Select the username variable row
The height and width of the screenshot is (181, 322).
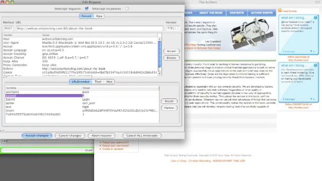[82, 92]
